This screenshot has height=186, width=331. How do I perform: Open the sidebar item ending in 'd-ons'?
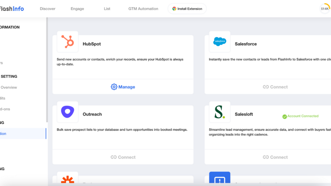(x=5, y=109)
